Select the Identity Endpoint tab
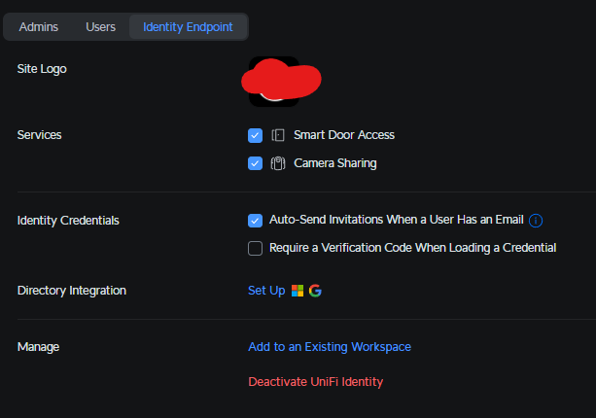Screen dimensions: 596x418 tap(188, 26)
